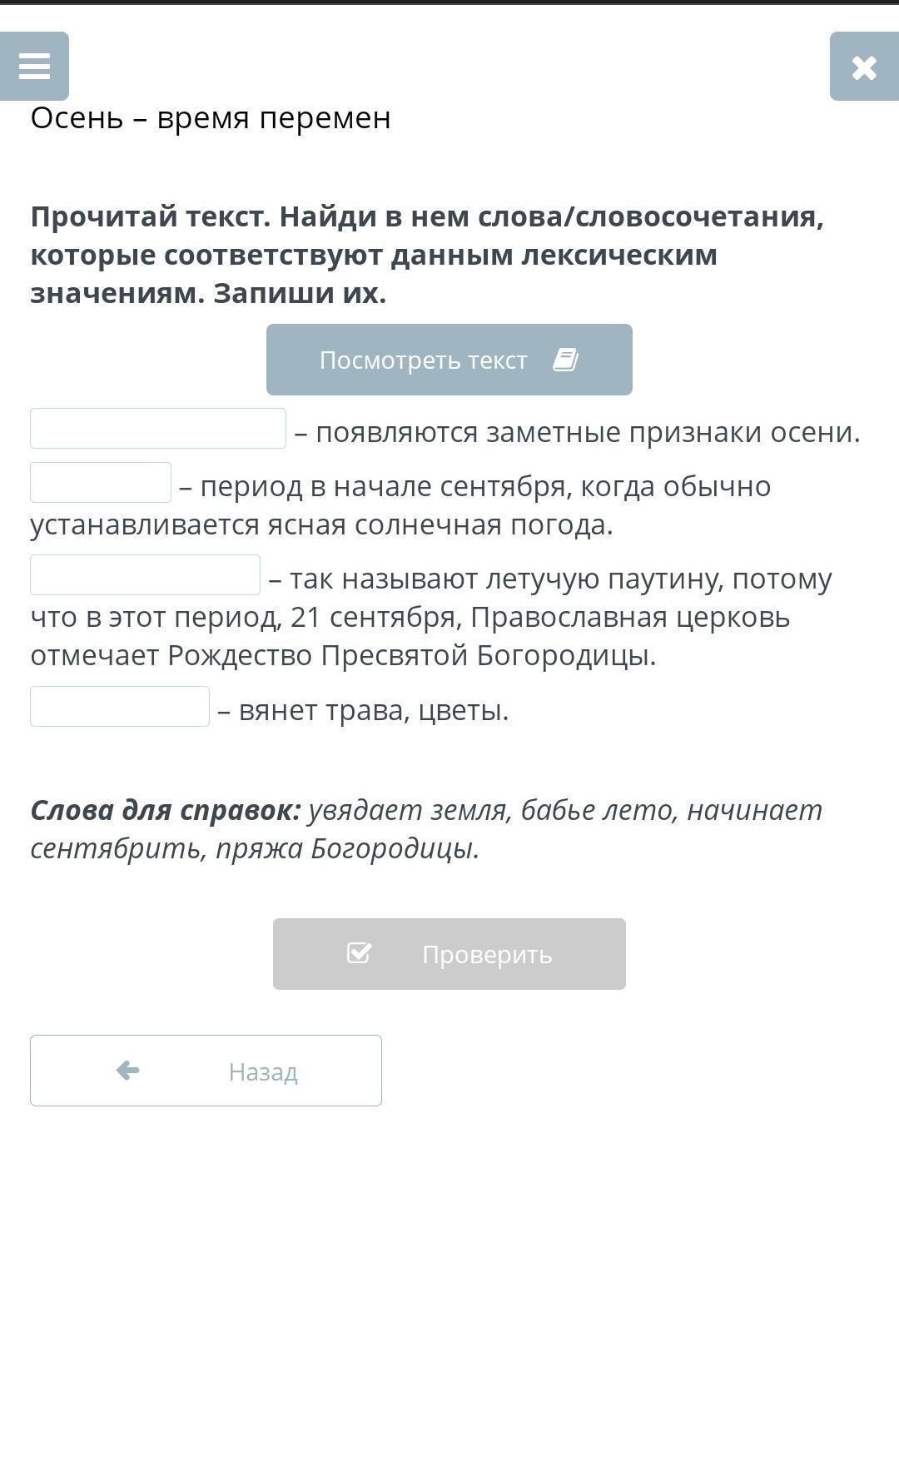Click the definition 'появляются заметные признаки осени'
The width and height of the screenshot is (899, 1476).
pos(588,433)
